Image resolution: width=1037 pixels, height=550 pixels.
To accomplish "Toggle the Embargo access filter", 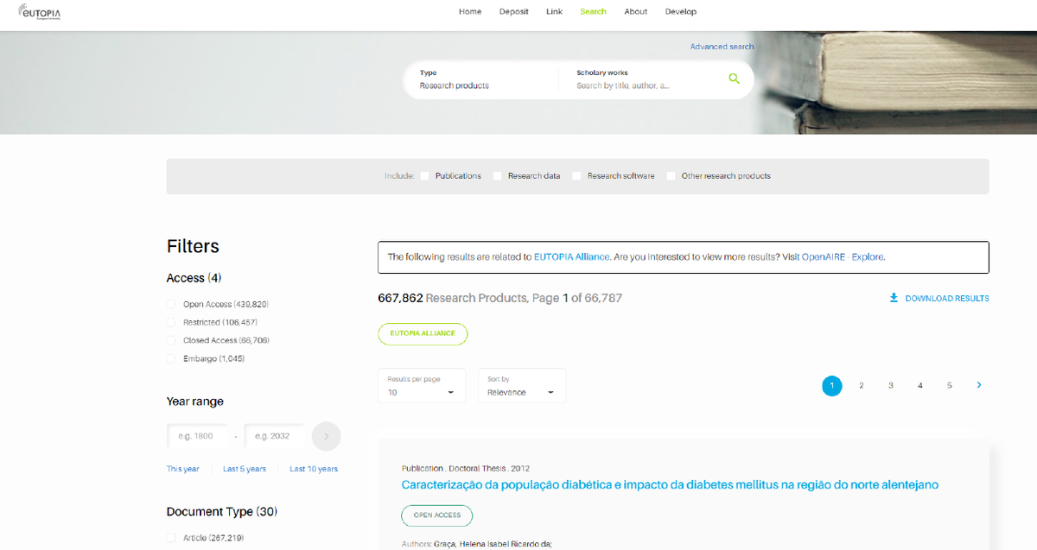I will [171, 358].
